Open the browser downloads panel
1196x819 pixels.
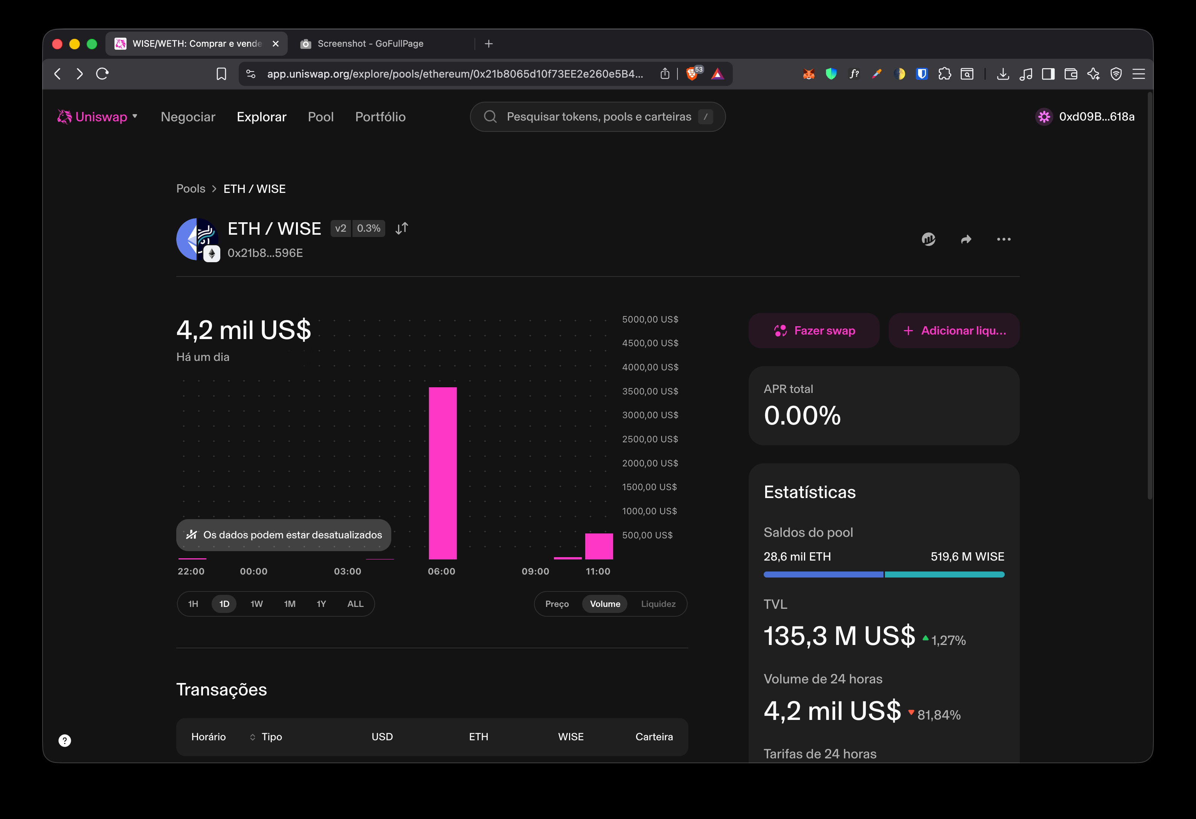pos(1002,74)
